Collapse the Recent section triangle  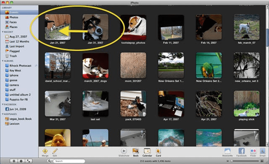pos(3,33)
